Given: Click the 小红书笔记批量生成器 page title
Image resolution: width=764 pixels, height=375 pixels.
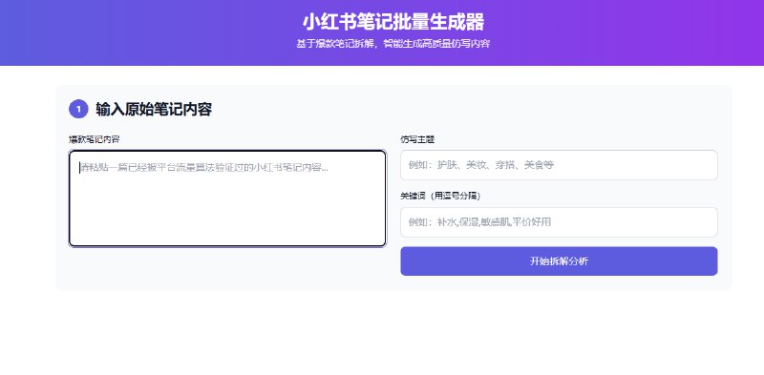Looking at the screenshot, I should coord(393,22).
